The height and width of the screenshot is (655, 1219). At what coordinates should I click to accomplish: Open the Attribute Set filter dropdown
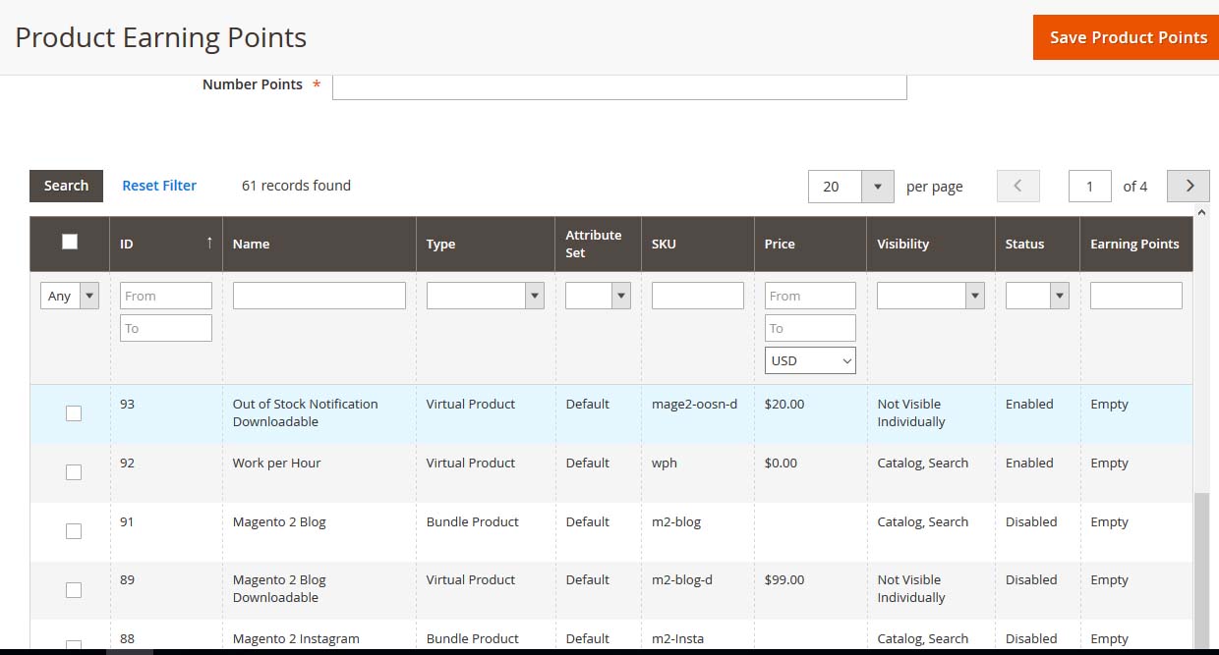(597, 296)
